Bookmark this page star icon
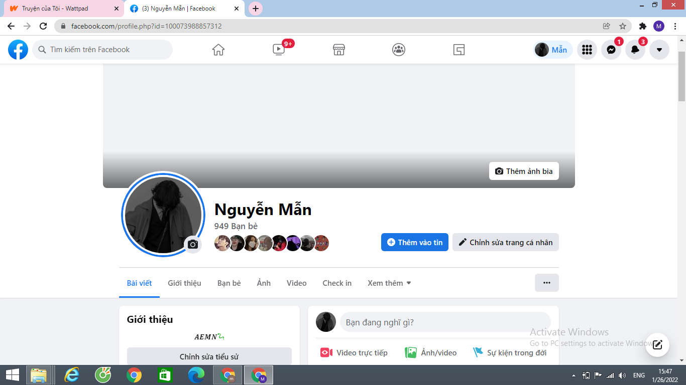Image resolution: width=686 pixels, height=385 pixels. click(x=623, y=26)
